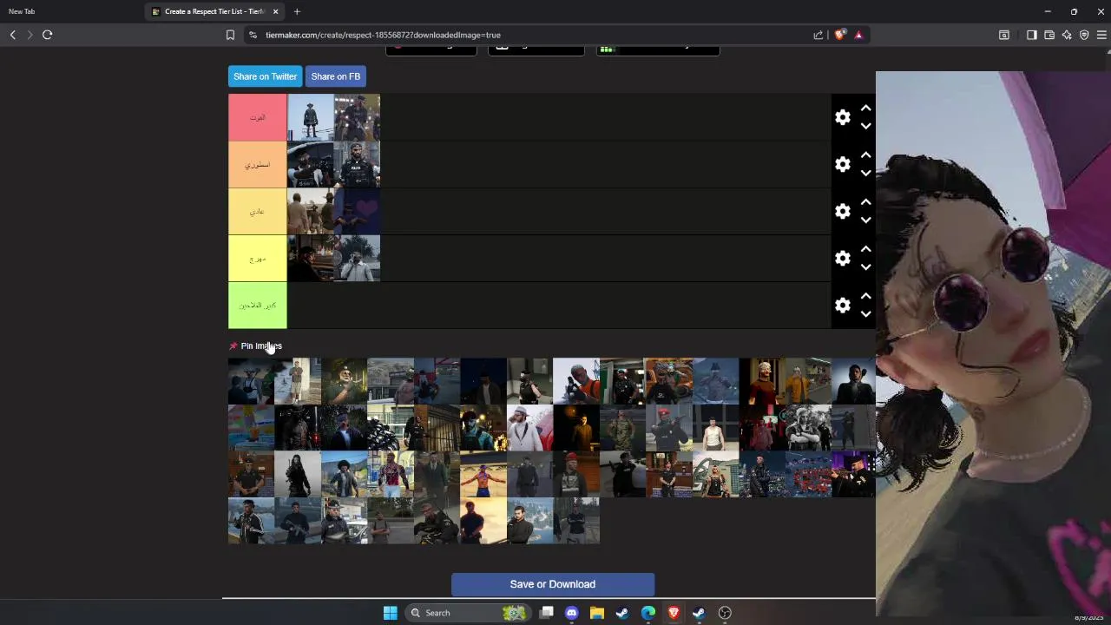This screenshot has height=625, width=1111.
Task: Open the Windows Start menu
Action: 391,613
